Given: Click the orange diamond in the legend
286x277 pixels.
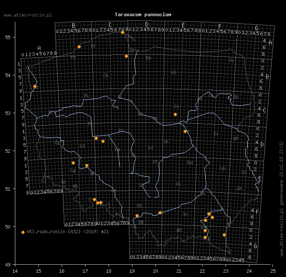Looking at the screenshot, I should [23, 232].
